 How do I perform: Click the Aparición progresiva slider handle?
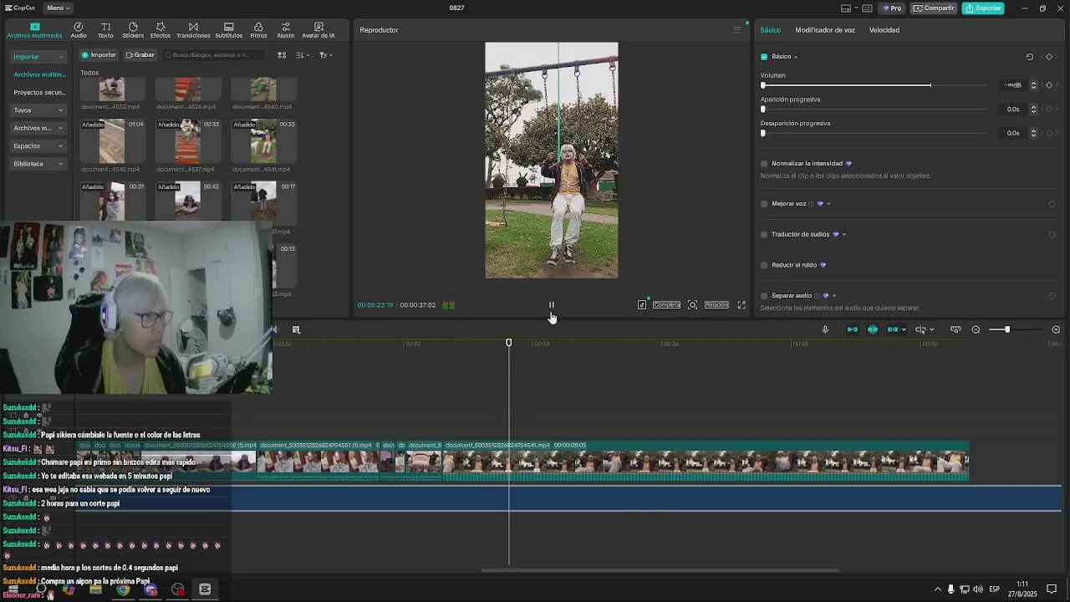point(763,110)
